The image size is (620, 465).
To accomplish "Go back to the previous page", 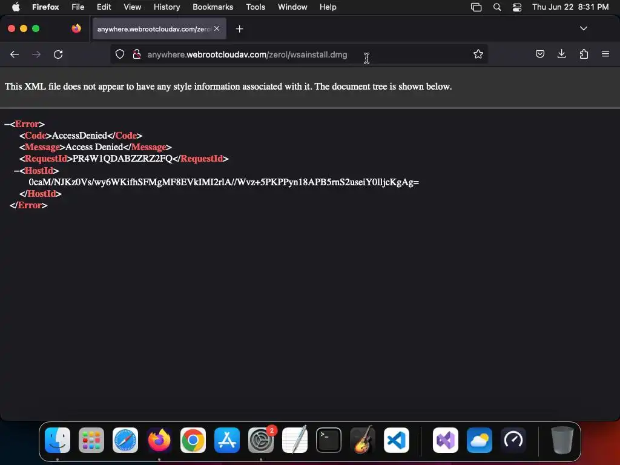I will pos(15,54).
